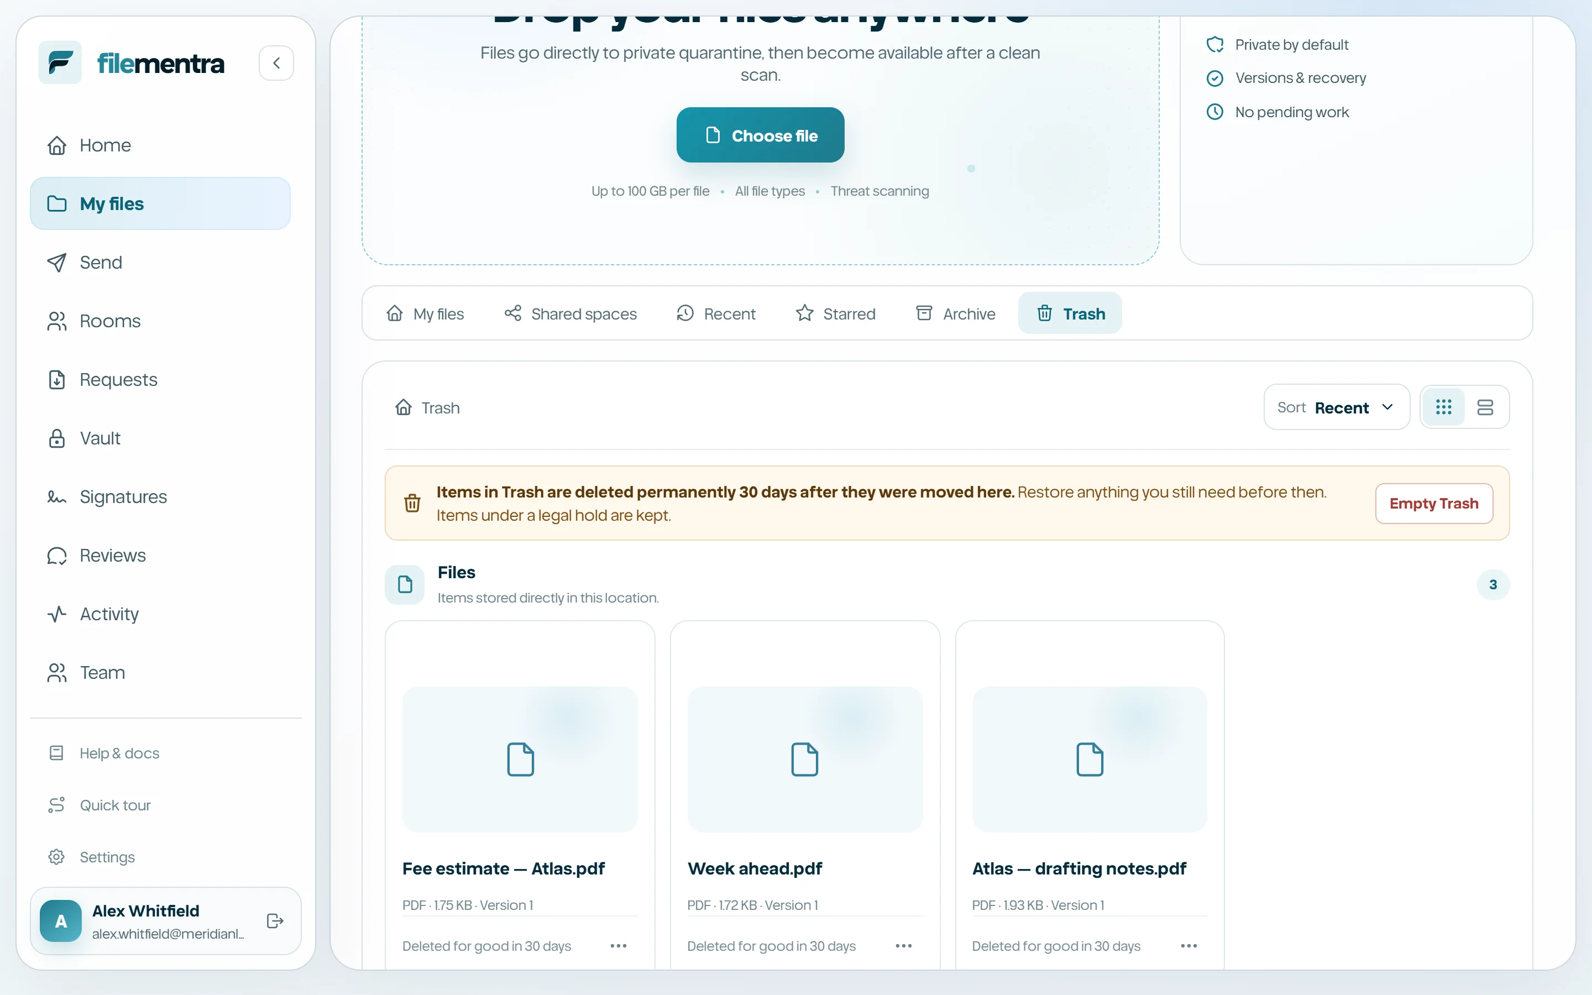This screenshot has width=1592, height=995.
Task: Click the sign out icon beside Alex Whitfield
Action: tap(275, 920)
